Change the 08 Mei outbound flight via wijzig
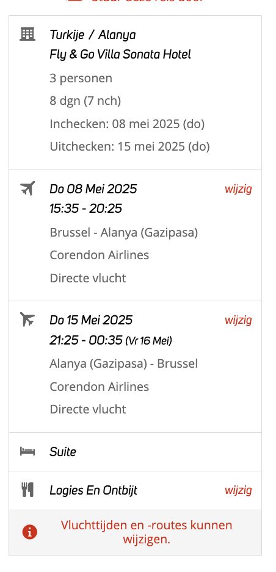 coord(238,189)
